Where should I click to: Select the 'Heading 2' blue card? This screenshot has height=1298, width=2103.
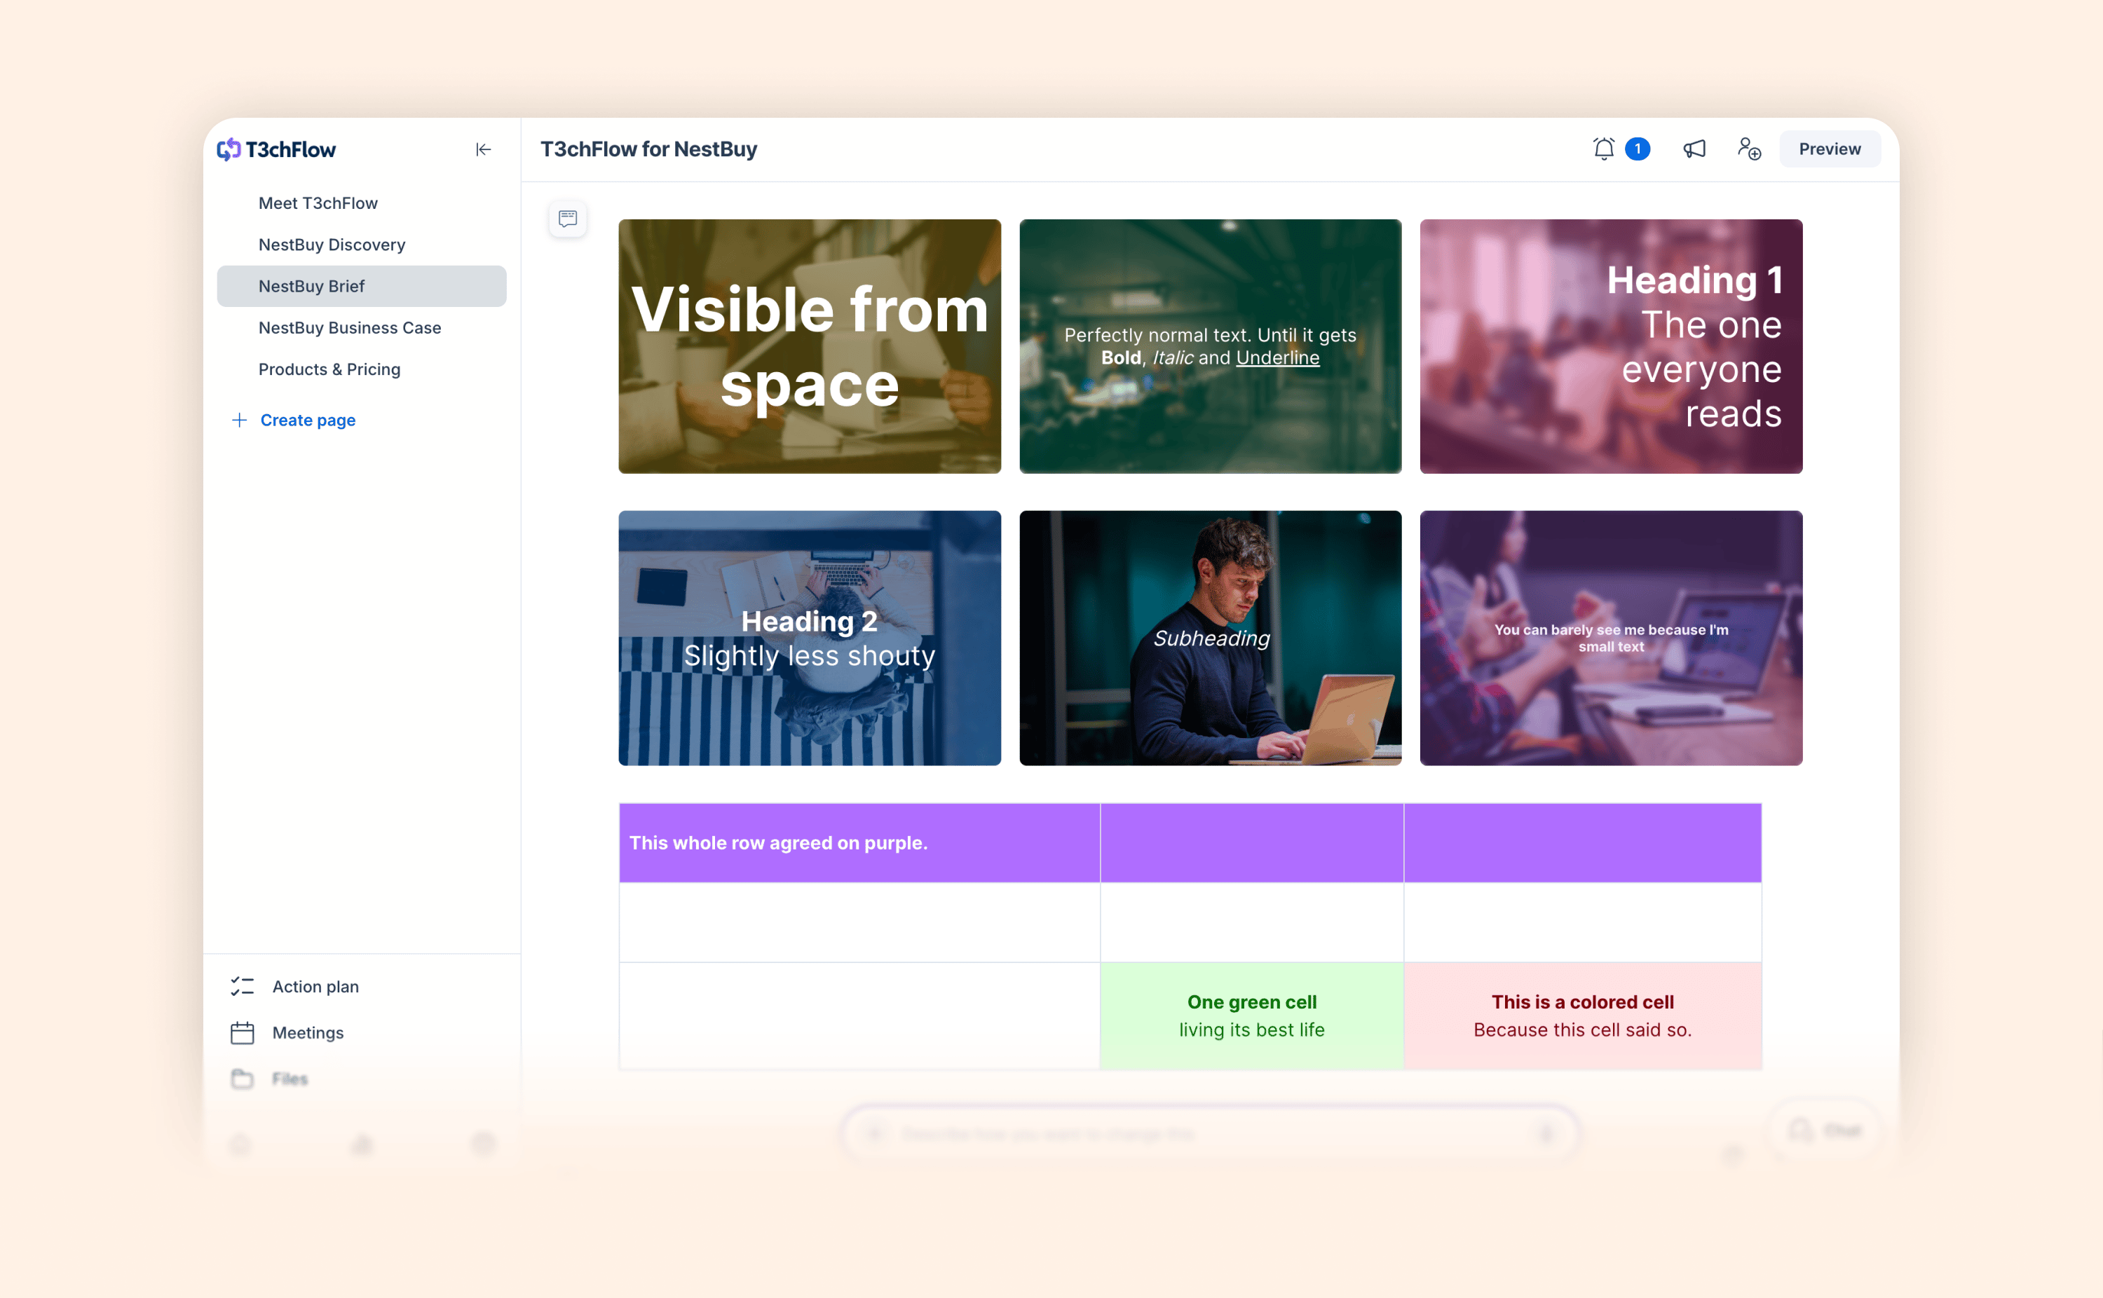[810, 638]
